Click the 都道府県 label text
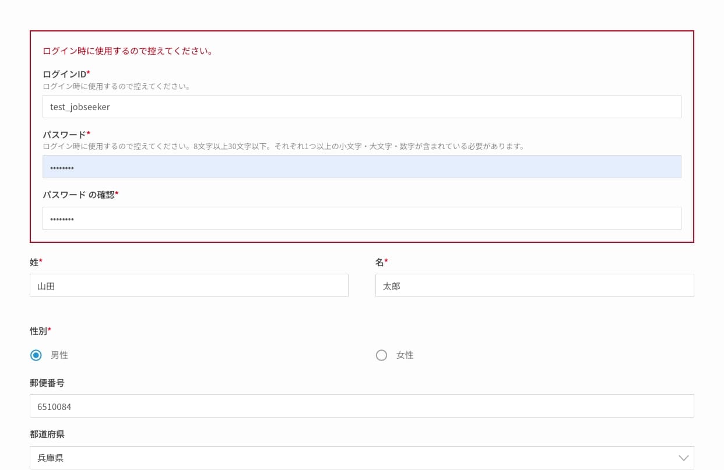 (x=47, y=434)
